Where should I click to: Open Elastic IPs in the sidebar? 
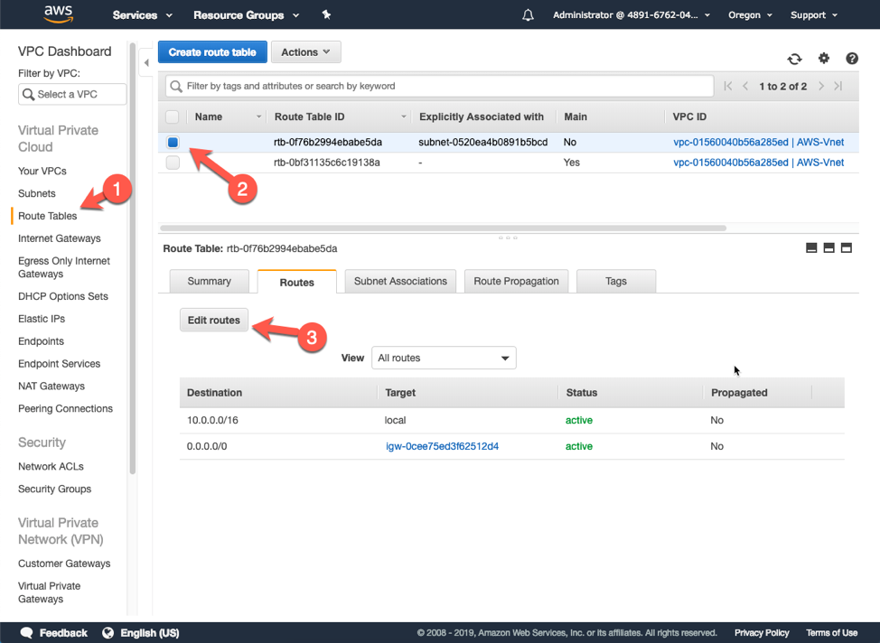[42, 319]
